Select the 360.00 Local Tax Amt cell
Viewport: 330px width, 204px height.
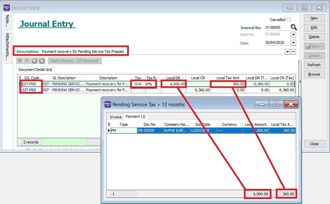(228, 84)
